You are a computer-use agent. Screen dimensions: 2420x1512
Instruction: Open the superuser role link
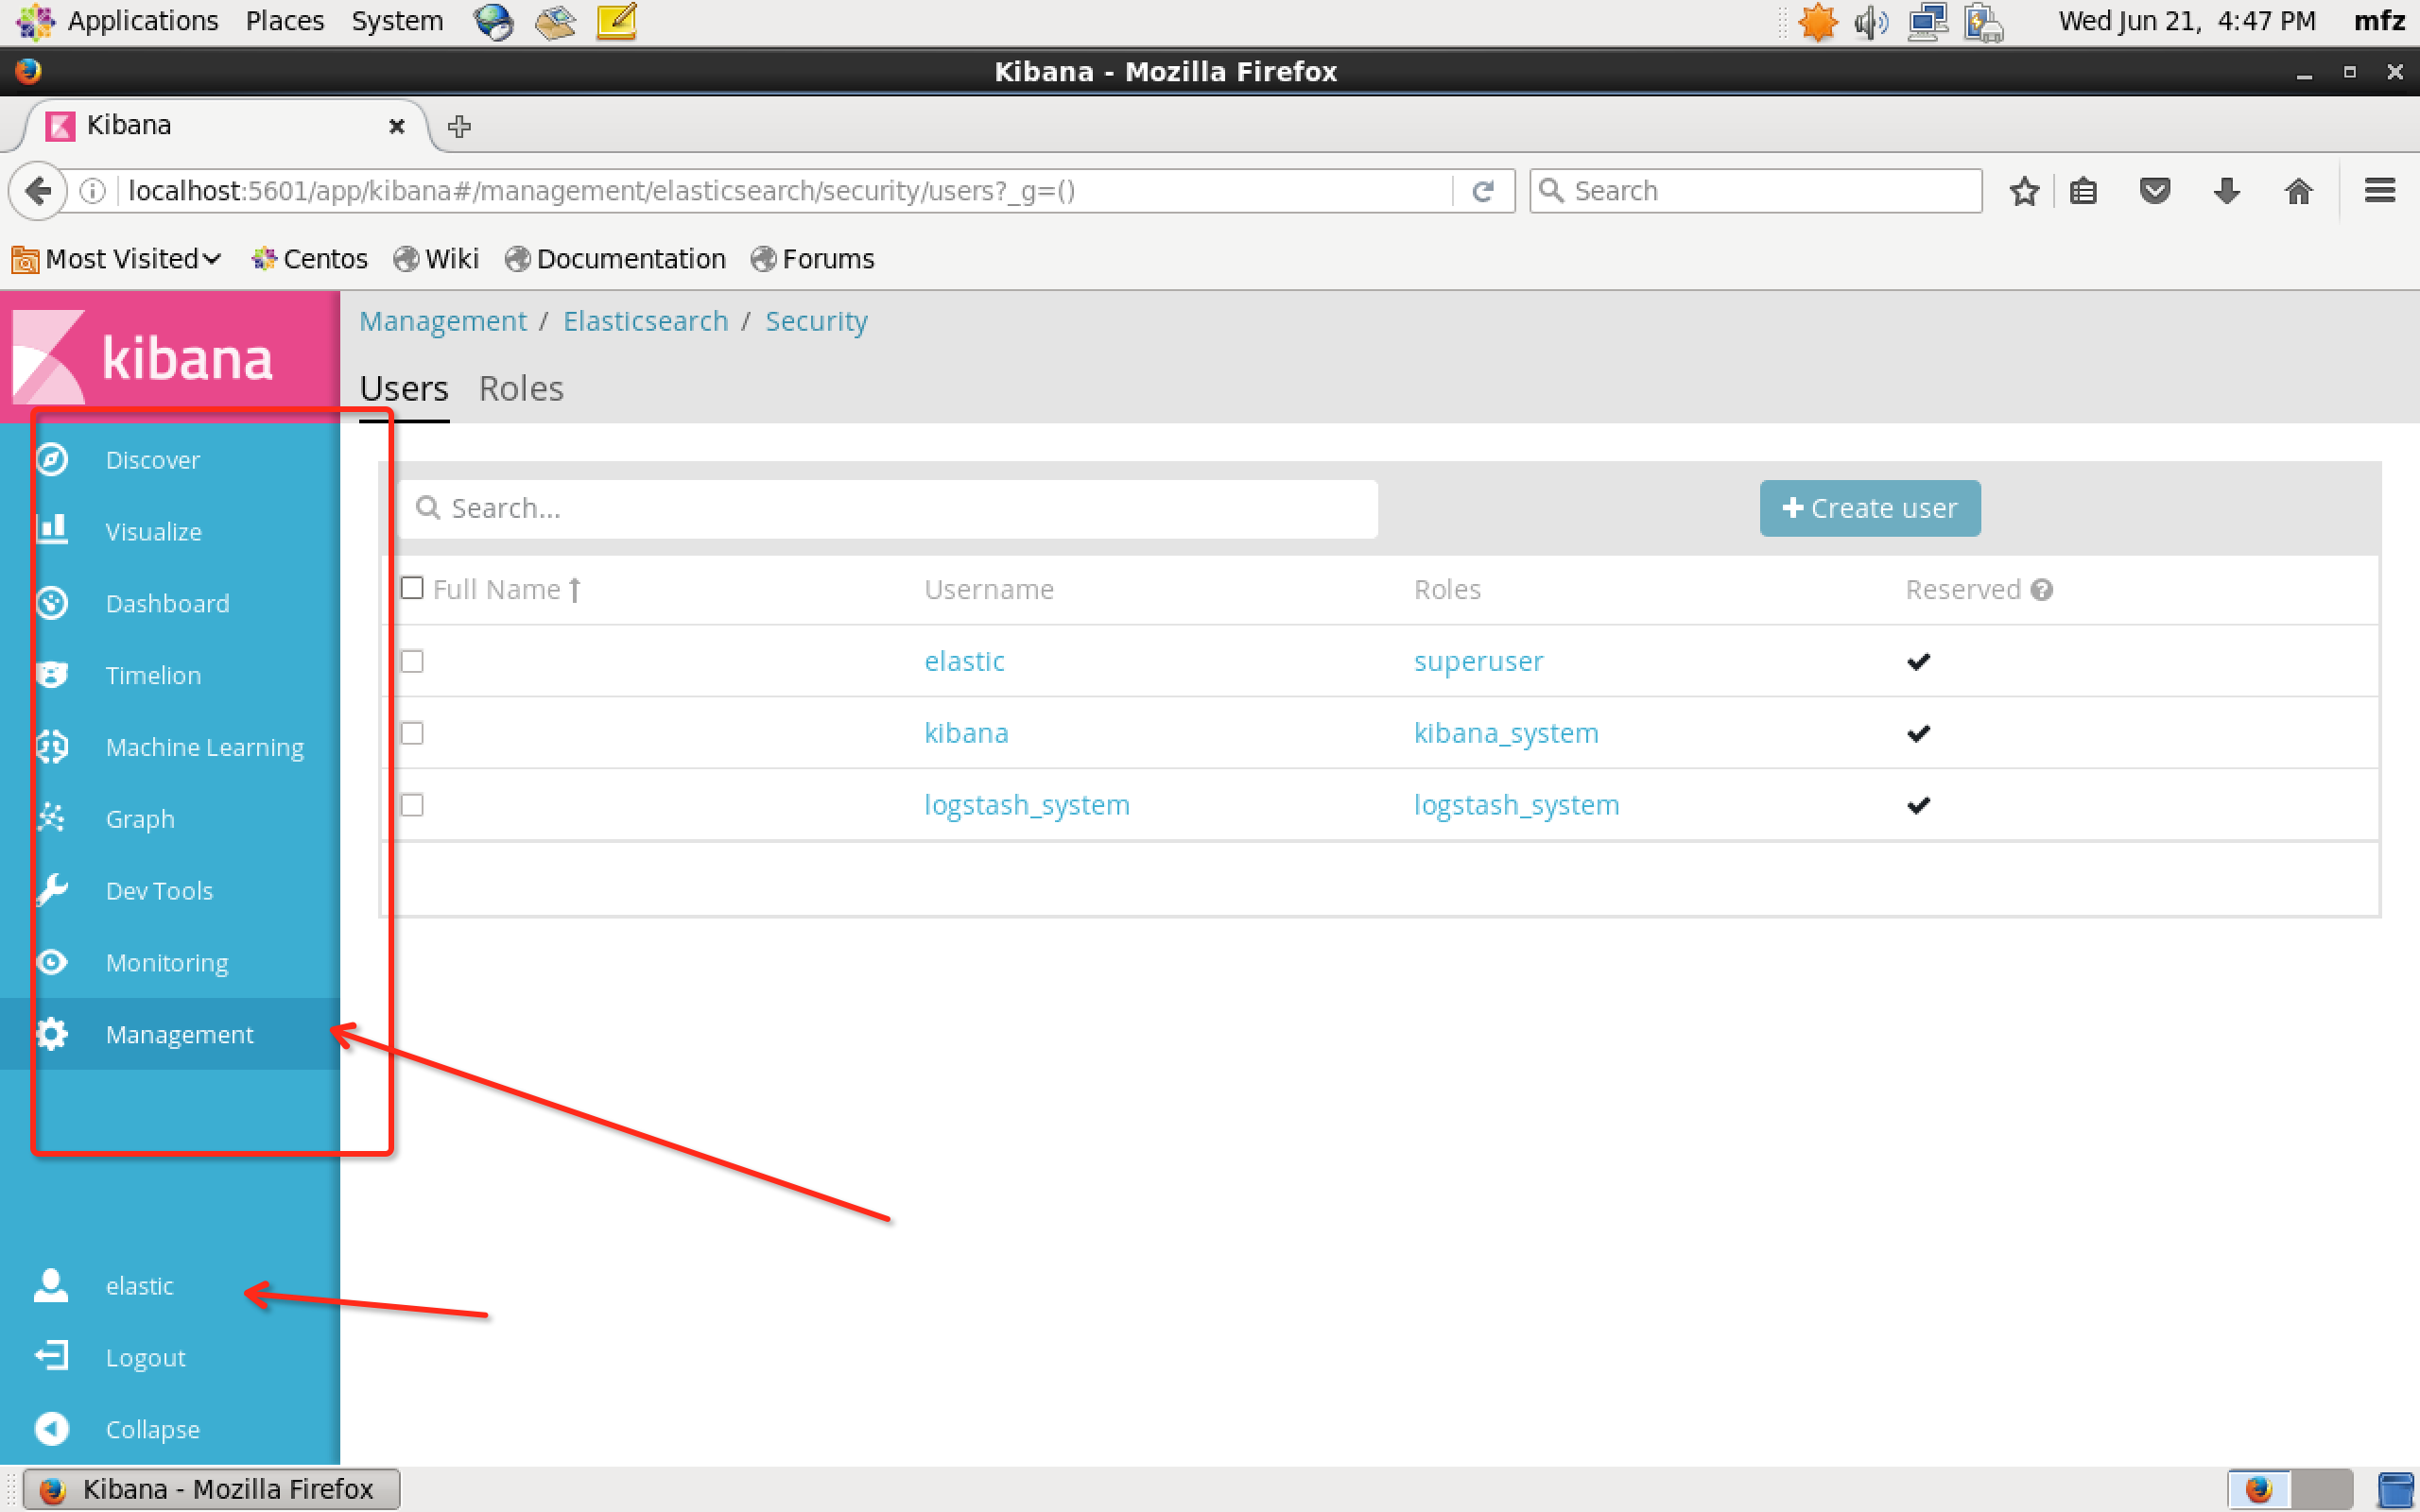[1478, 661]
